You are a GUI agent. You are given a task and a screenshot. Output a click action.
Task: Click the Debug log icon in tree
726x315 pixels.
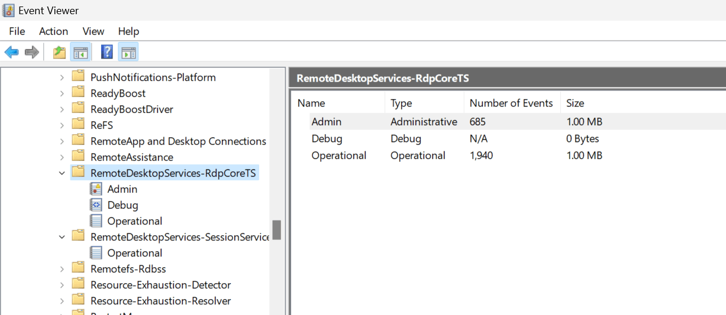tap(96, 204)
